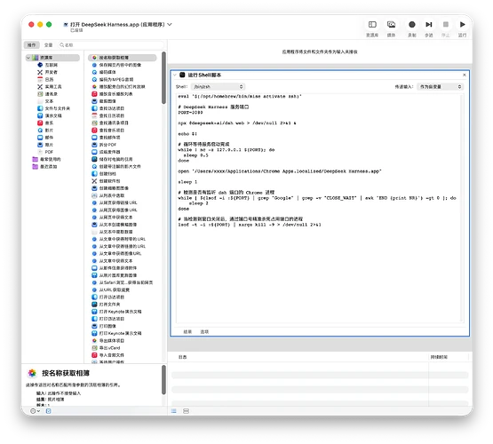The height and width of the screenshot is (444, 493).
Task: Click the 名称 search field
Action: [x=111, y=45]
